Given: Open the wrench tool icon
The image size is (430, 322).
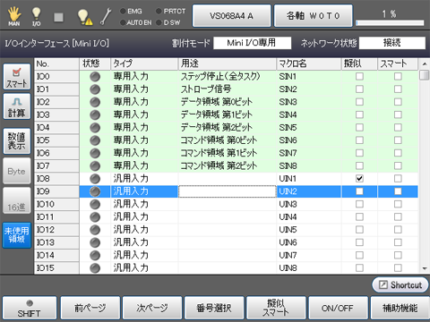Looking at the screenshot, I should [106, 17].
